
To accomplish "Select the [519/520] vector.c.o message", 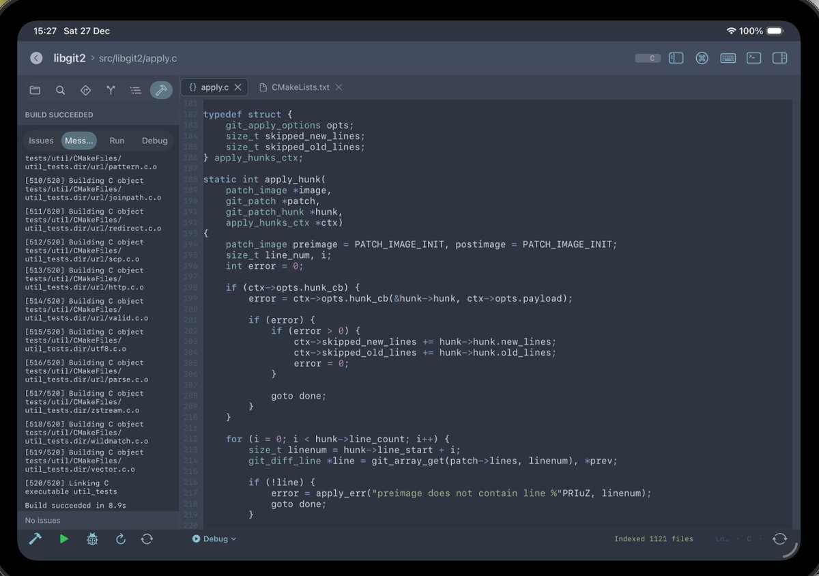I will 85,461.
